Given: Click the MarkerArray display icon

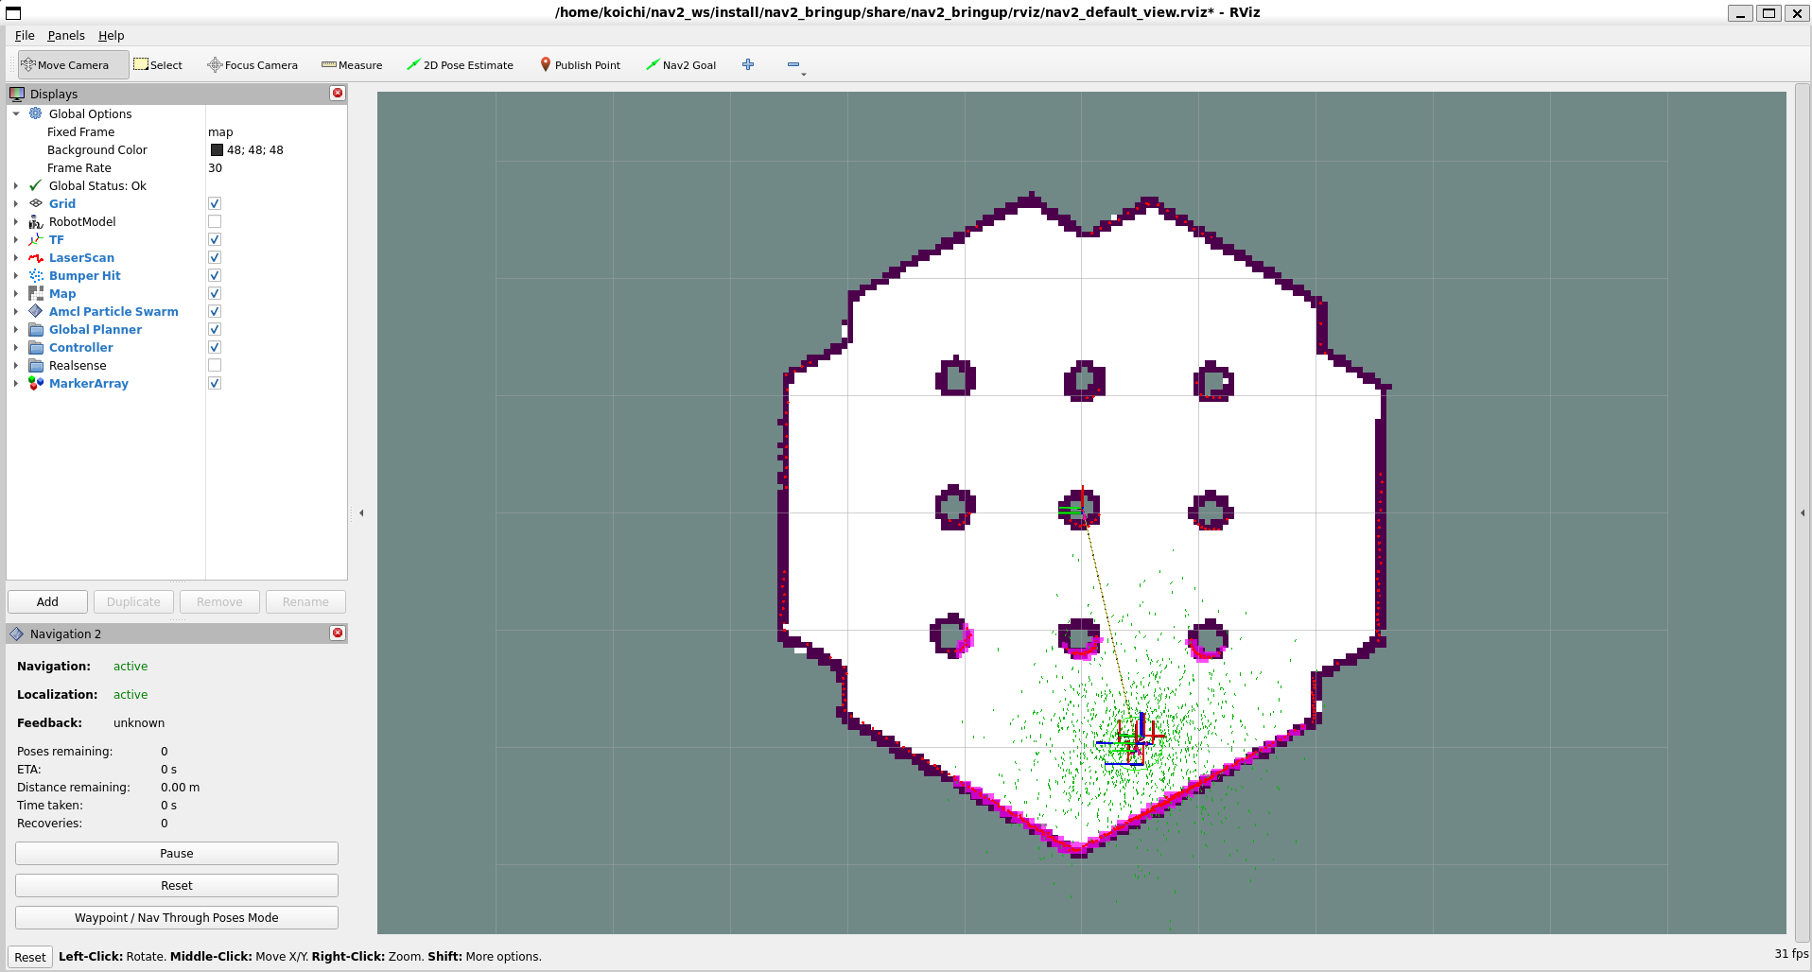Looking at the screenshot, I should [x=36, y=383].
